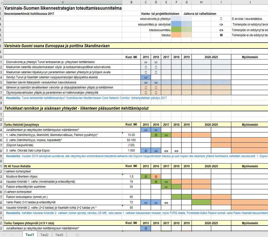Select column E via its header
This screenshot has width=268, height=237.
[166, 2]
